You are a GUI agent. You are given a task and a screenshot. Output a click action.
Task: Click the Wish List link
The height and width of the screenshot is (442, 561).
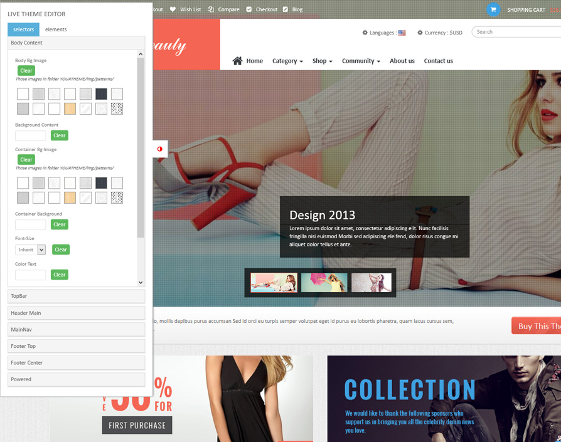pos(190,9)
